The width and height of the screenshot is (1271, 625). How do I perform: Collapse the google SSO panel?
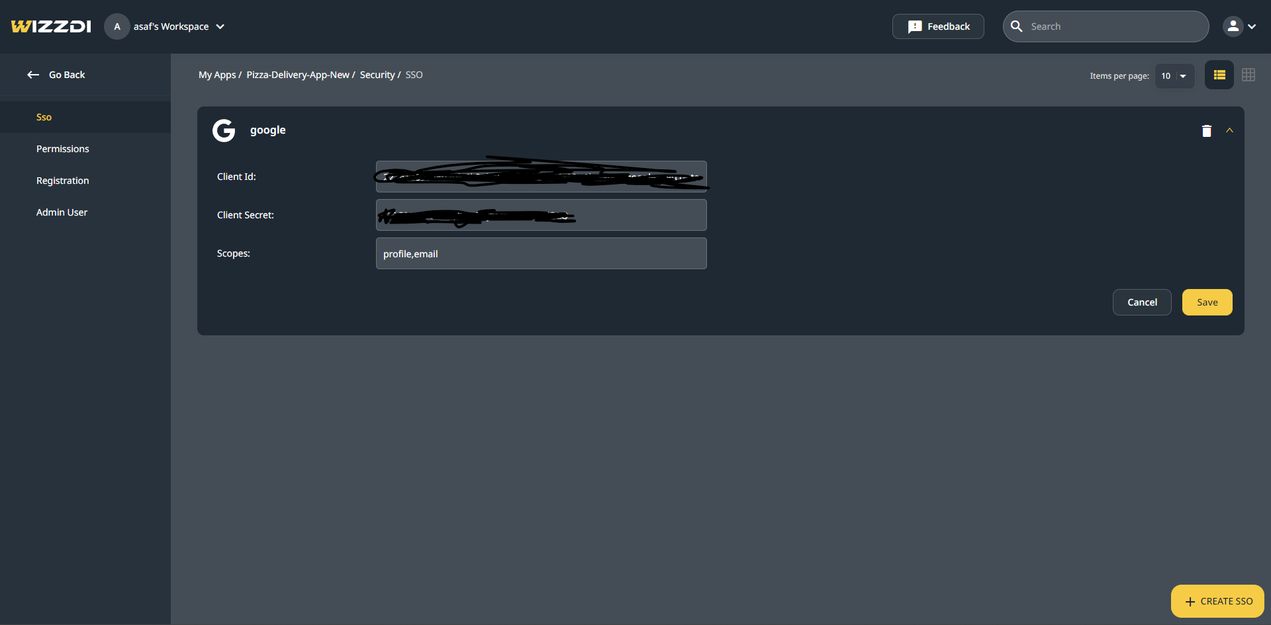pyautogui.click(x=1229, y=130)
